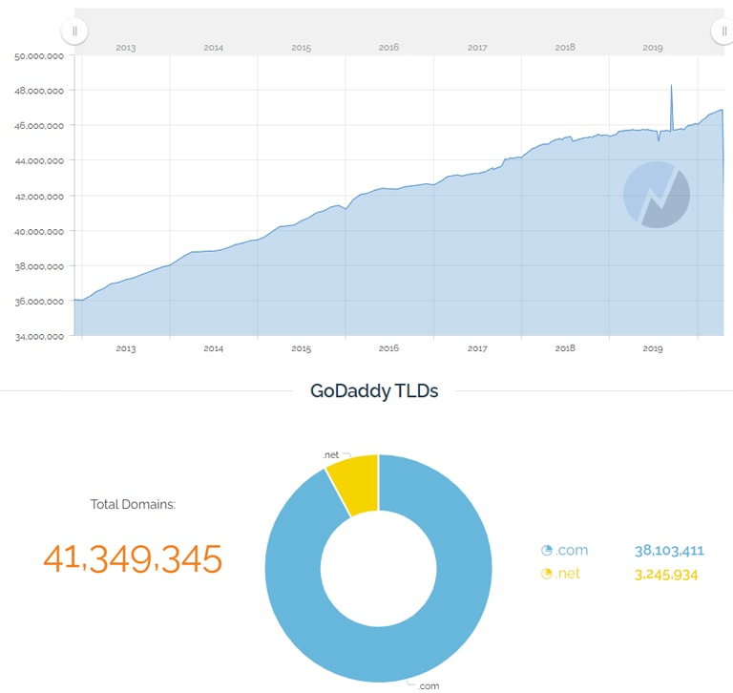Image resolution: width=733 pixels, height=693 pixels.
Task: Click the yellow .net donut segment
Action: (358, 484)
